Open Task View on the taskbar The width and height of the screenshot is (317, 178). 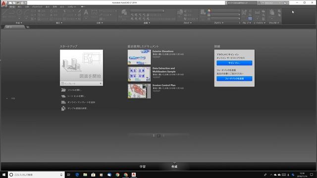69,175
